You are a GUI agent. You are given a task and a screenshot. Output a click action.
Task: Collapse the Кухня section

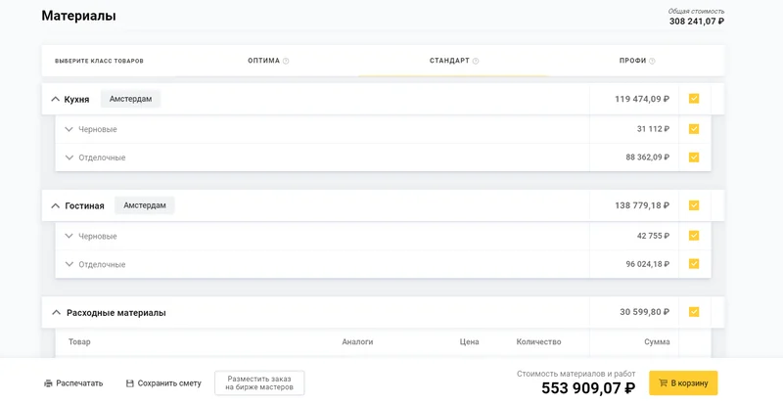(x=56, y=100)
